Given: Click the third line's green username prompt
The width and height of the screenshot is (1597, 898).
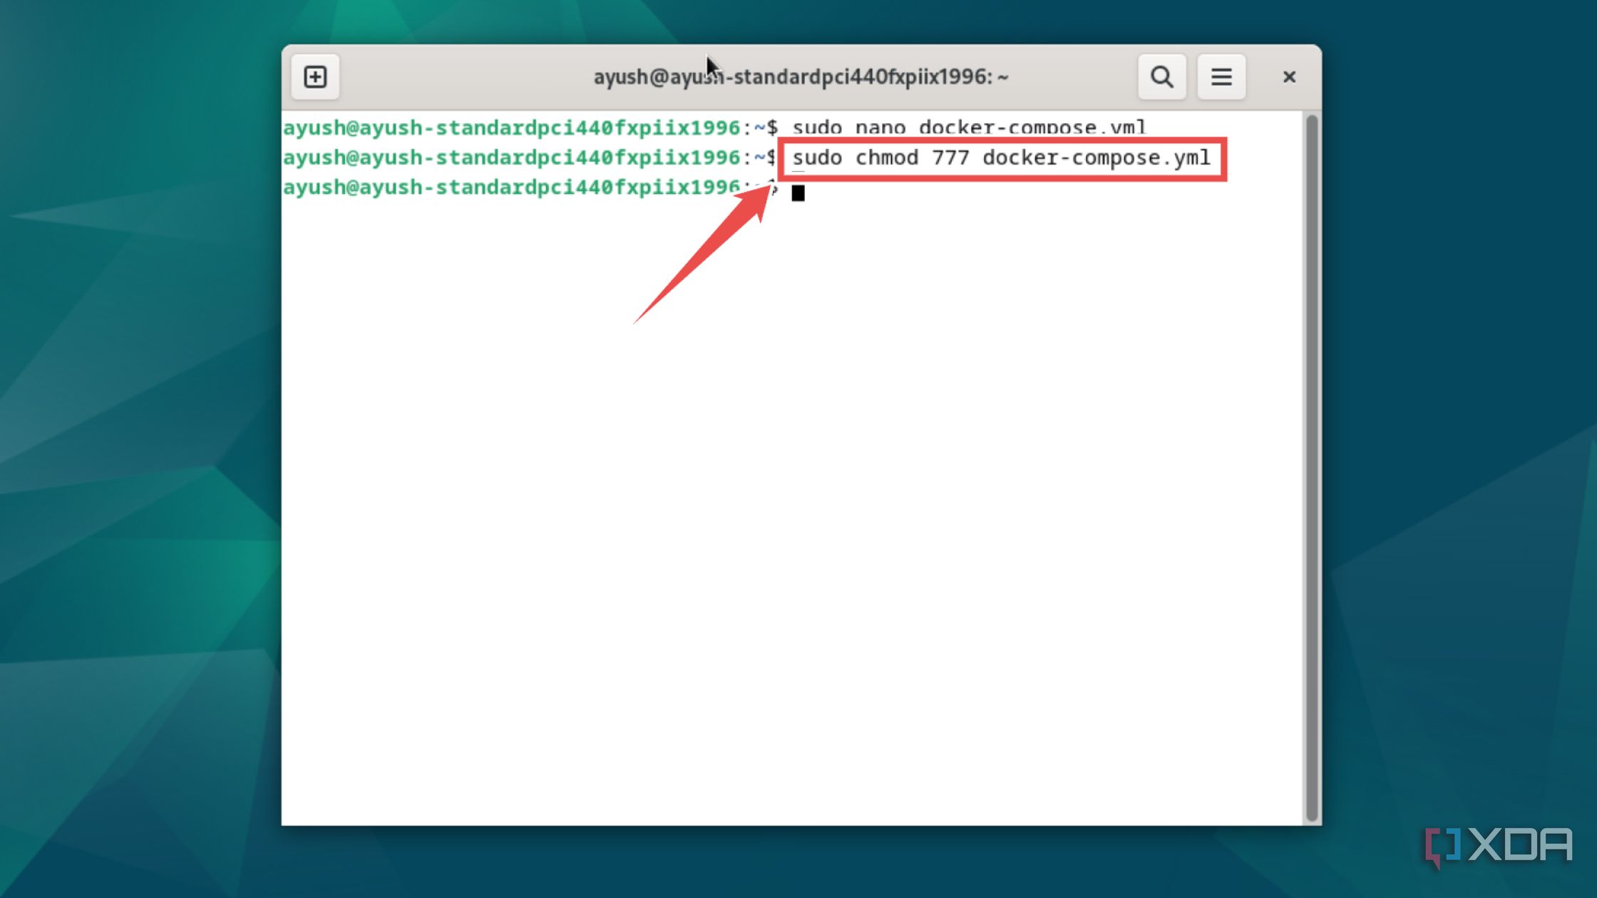Looking at the screenshot, I should [x=511, y=187].
